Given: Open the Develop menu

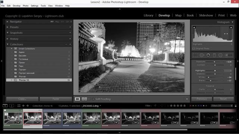Looking at the screenshot, I should [16, 6].
